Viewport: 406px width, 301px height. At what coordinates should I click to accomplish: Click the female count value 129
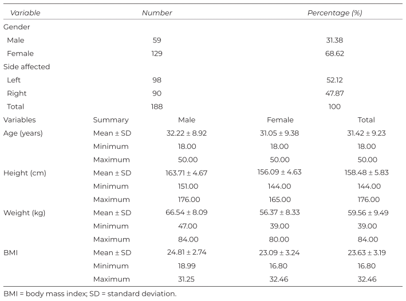(157, 53)
